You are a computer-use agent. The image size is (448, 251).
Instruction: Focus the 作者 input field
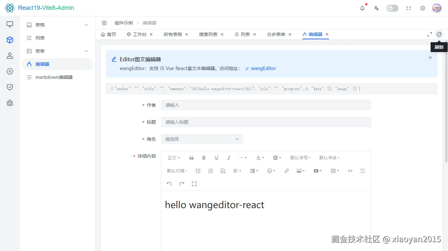pos(266,105)
